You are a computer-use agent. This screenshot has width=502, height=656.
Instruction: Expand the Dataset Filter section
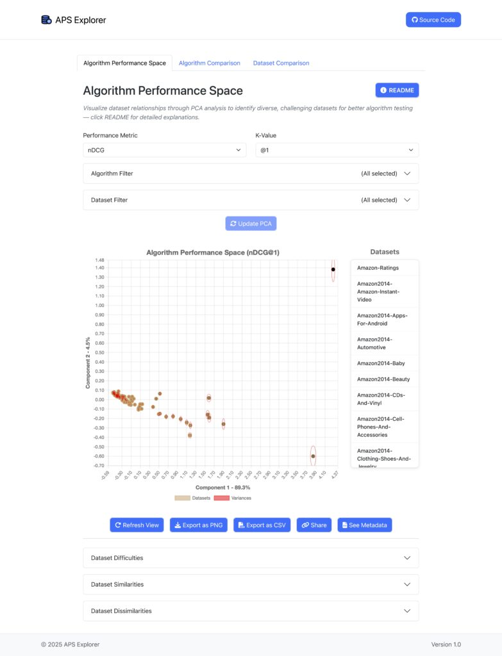pyautogui.click(x=251, y=200)
